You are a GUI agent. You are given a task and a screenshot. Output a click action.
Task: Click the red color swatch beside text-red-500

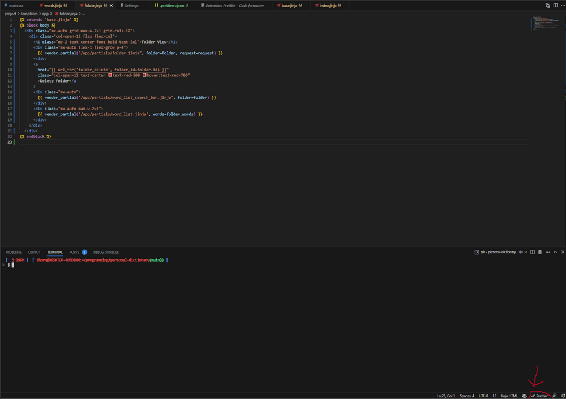(110, 75)
